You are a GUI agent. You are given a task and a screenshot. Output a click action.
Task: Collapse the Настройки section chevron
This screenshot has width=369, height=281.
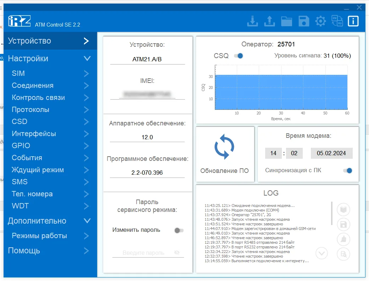(87, 58)
